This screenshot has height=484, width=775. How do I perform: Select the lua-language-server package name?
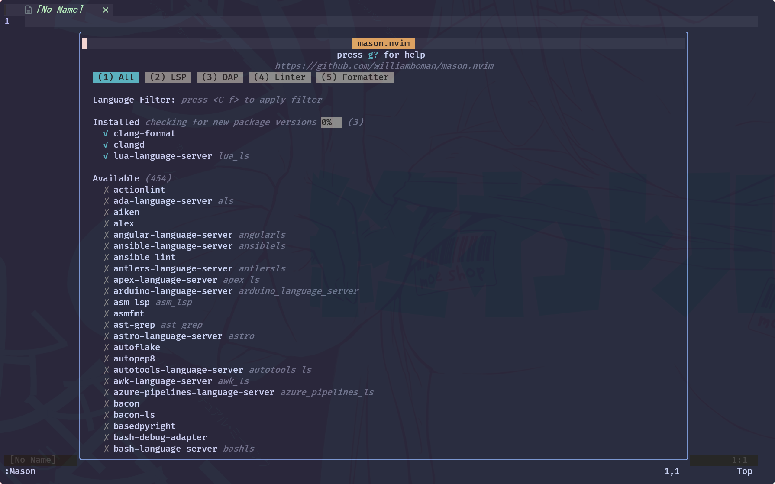(x=163, y=156)
